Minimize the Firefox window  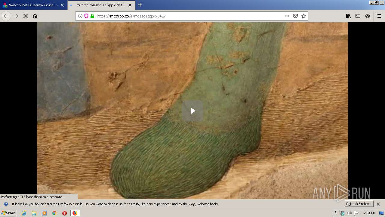[x=371, y=2]
